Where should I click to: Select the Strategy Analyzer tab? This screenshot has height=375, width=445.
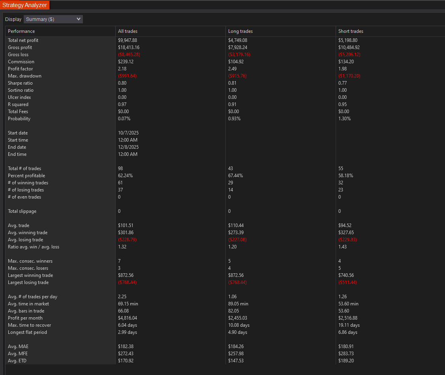pos(24,5)
